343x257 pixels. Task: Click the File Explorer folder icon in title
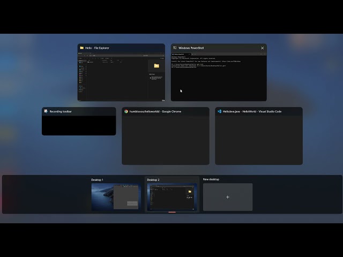82,48
